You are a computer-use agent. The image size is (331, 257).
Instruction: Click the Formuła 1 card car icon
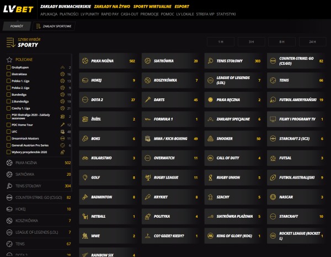(x=147, y=119)
